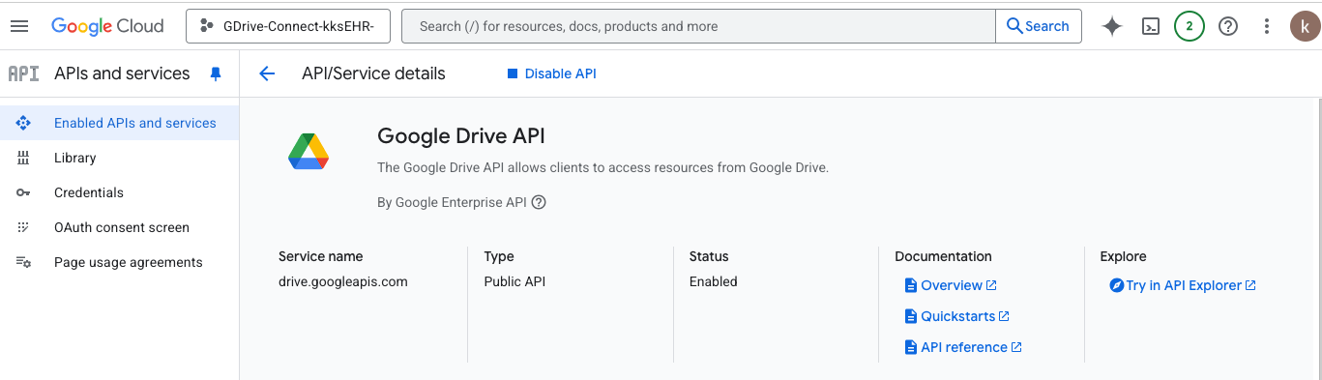1322x380 pixels.
Task: Click the Enabled APIs and services icon
Action: click(x=23, y=123)
